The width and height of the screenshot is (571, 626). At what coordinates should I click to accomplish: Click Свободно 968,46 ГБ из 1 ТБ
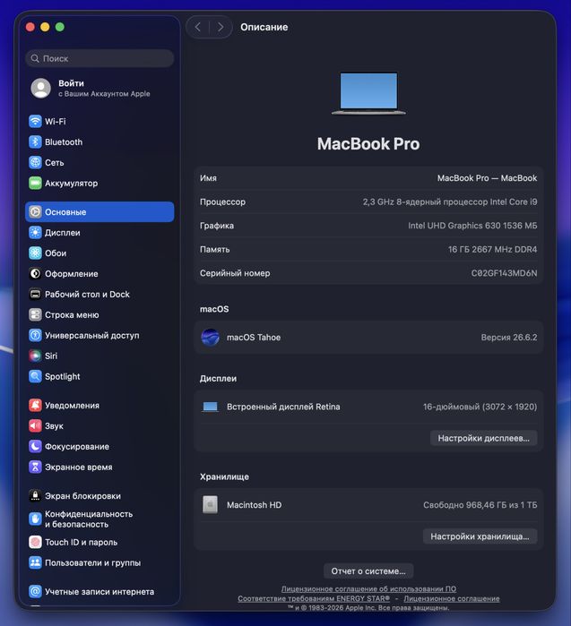(x=480, y=505)
